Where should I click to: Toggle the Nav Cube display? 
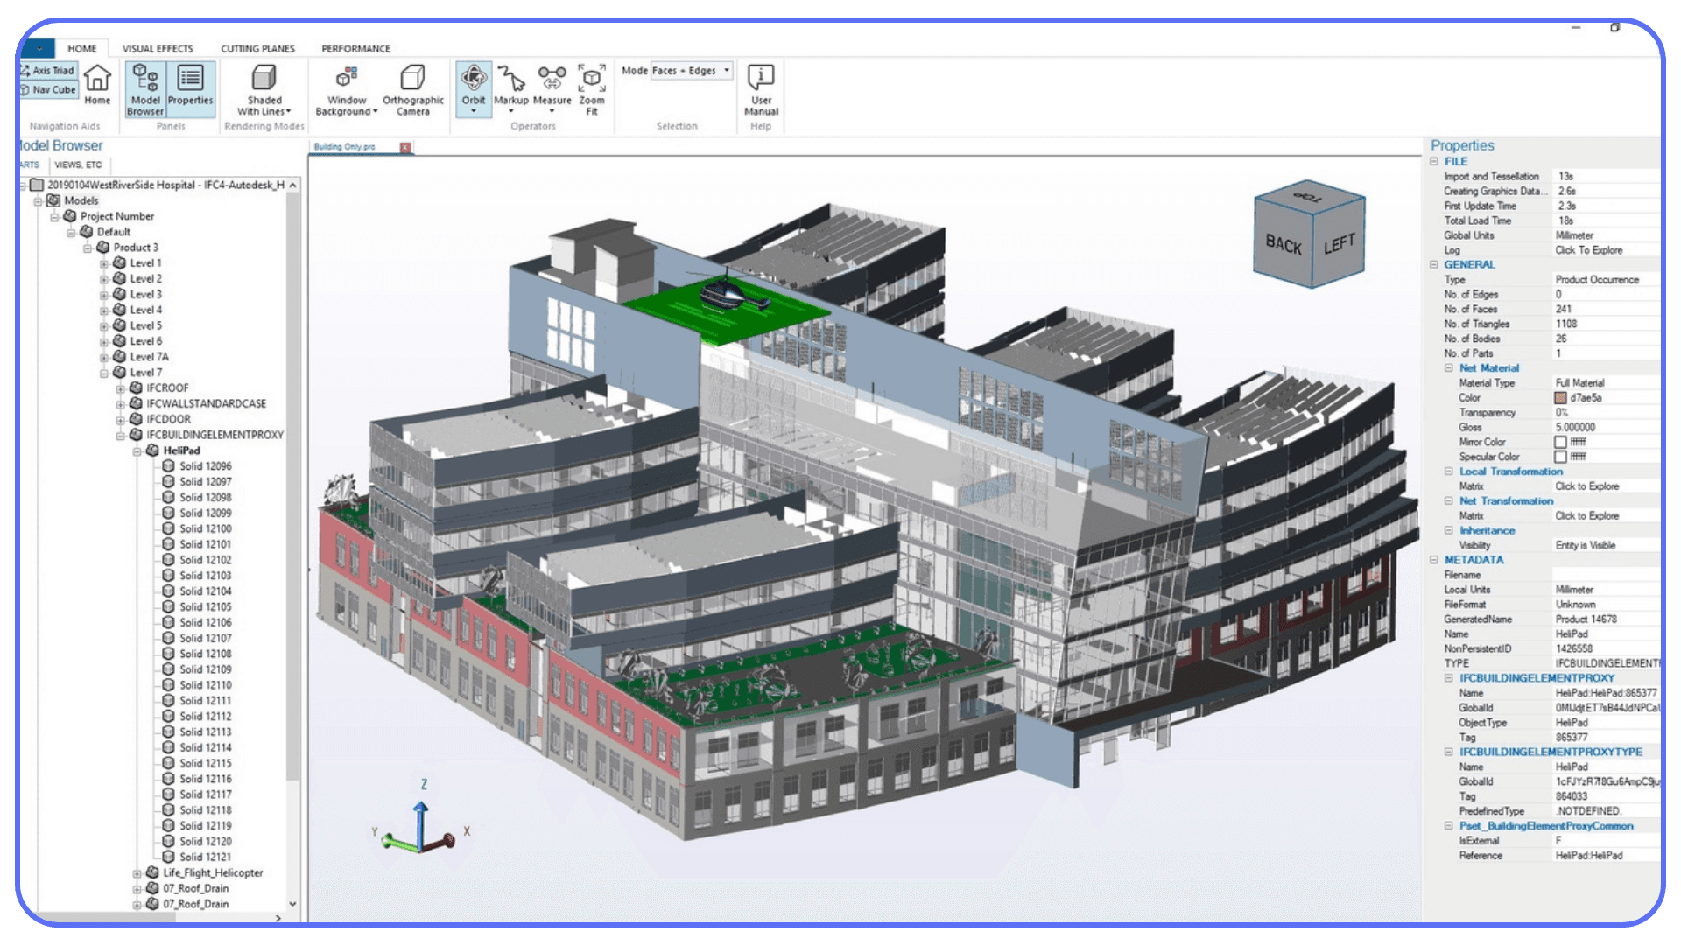point(48,88)
